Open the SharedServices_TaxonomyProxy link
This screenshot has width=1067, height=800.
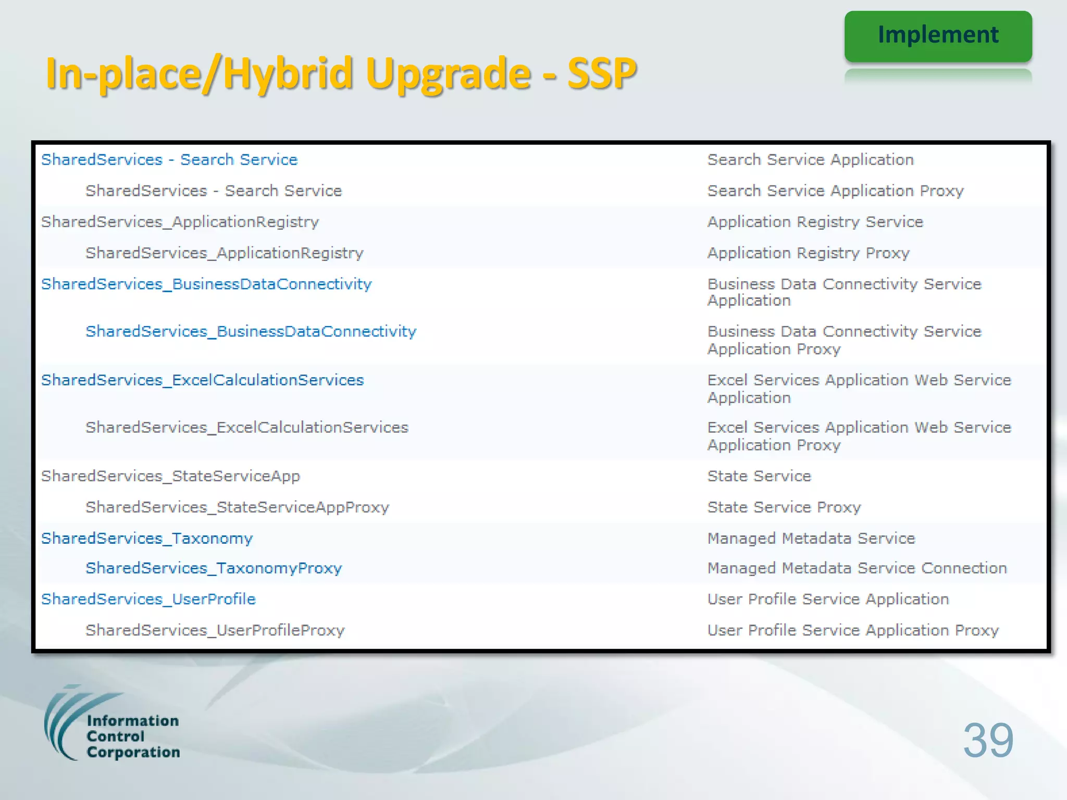coord(214,568)
